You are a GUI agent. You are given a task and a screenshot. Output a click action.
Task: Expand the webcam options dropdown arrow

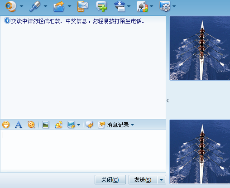point(22,6)
